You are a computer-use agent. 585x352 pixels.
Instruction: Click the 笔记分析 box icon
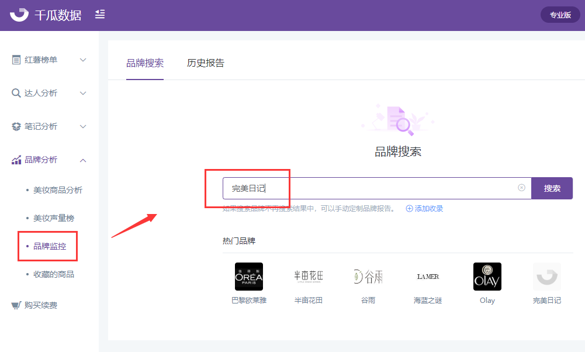click(x=16, y=126)
